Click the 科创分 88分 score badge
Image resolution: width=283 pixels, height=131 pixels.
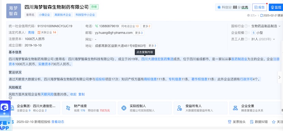(x=233, y=7)
